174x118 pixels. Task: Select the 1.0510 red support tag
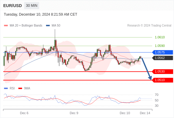[x=162, y=80]
